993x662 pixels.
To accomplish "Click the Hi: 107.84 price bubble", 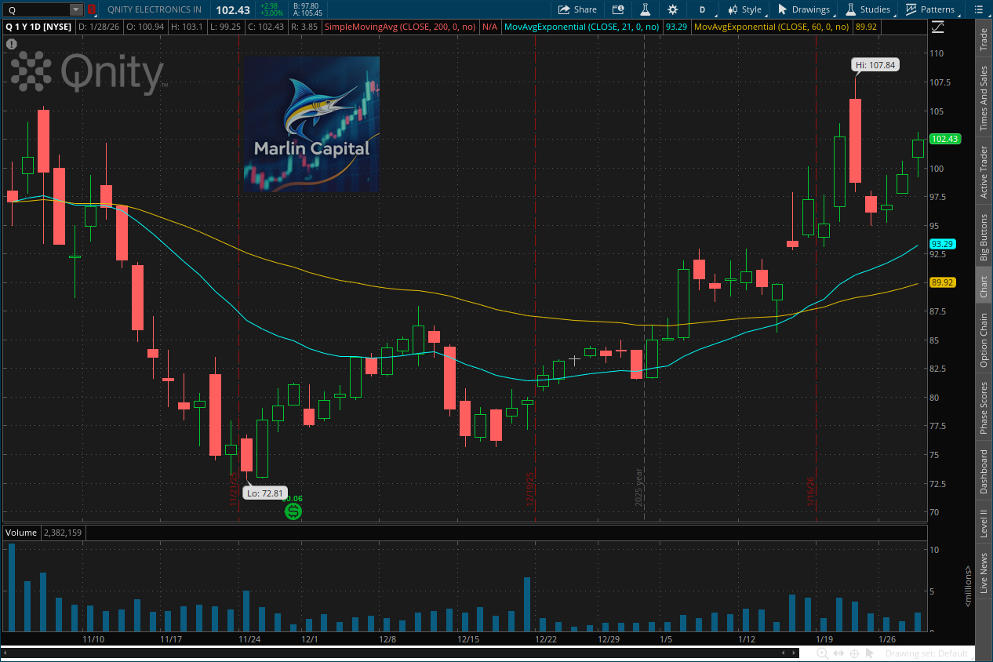I will tap(875, 65).
